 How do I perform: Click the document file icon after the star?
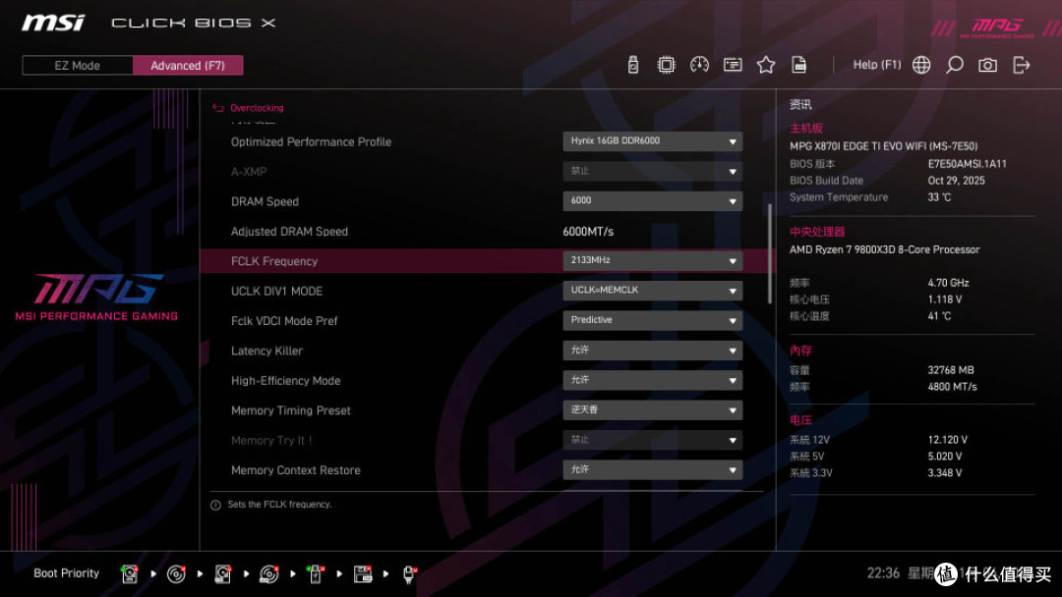798,65
